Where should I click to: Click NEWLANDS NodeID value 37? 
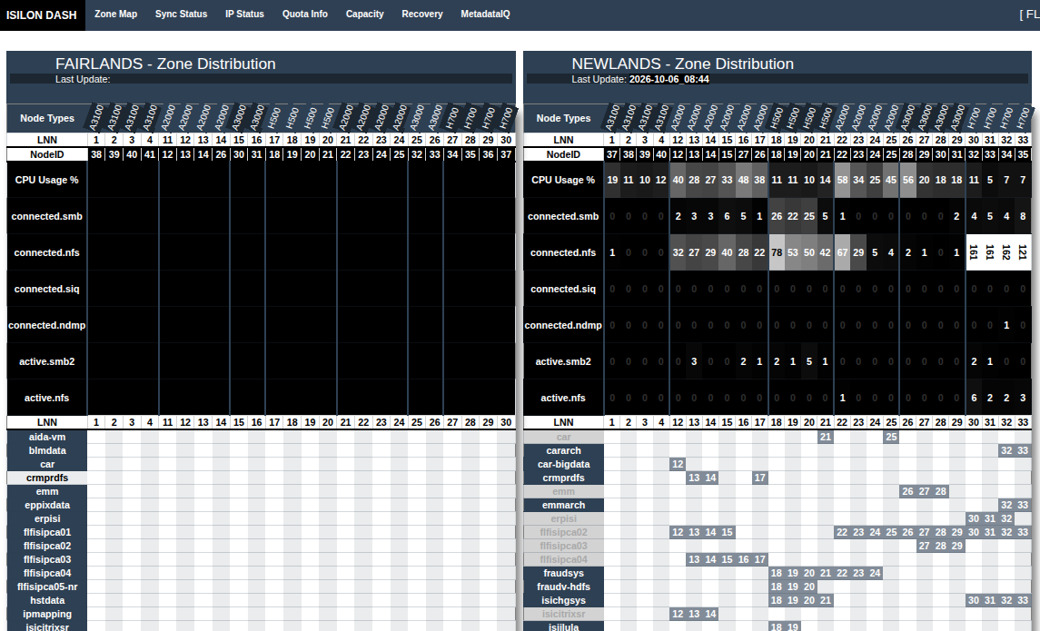coord(612,154)
